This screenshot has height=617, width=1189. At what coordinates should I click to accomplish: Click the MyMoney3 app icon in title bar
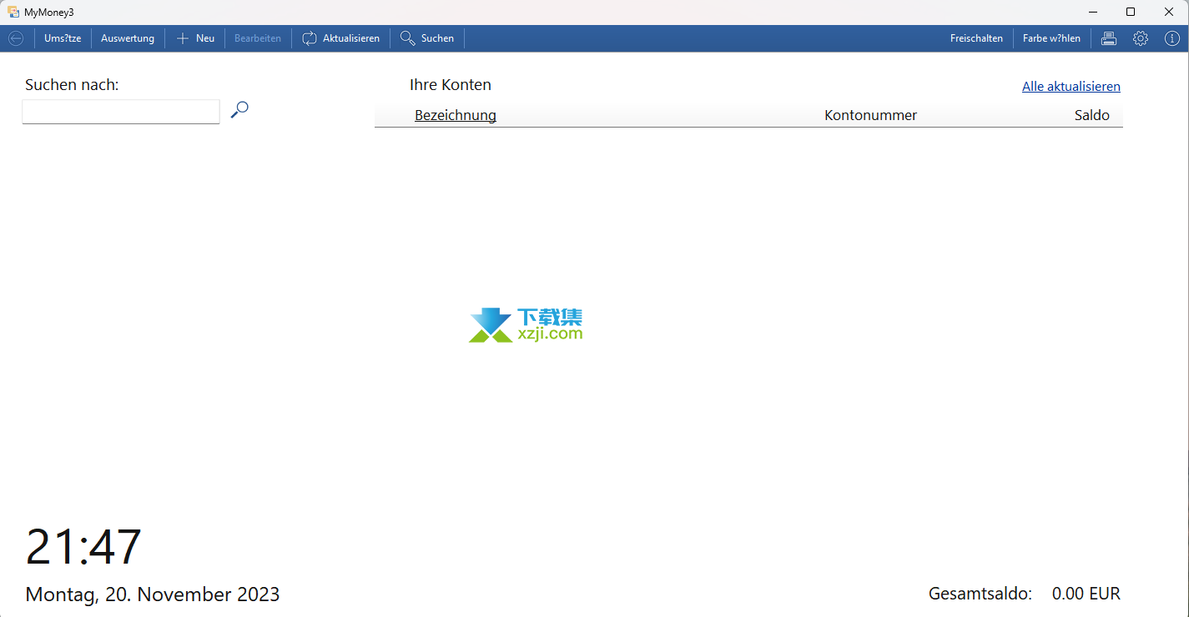pos(13,12)
